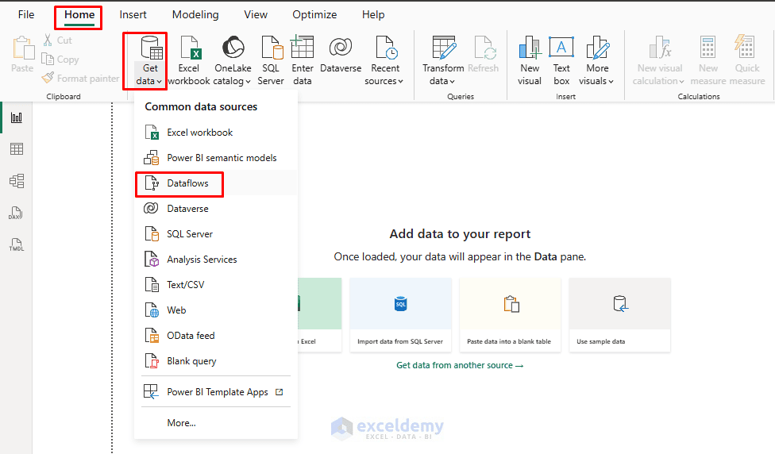Choose Web data source

[216, 310]
